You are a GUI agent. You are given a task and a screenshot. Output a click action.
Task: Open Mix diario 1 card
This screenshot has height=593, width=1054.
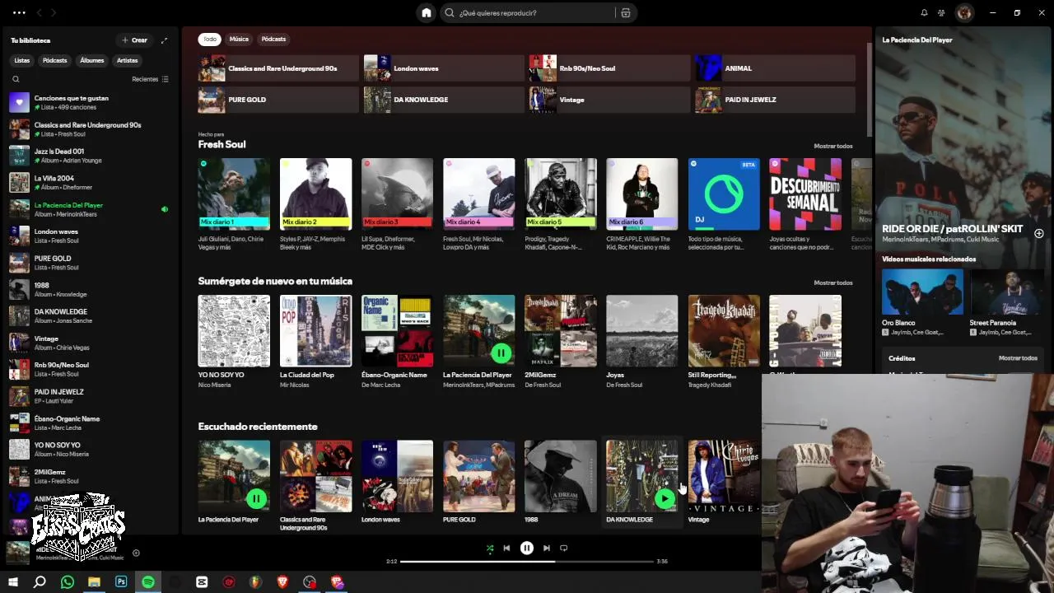pyautogui.click(x=234, y=204)
